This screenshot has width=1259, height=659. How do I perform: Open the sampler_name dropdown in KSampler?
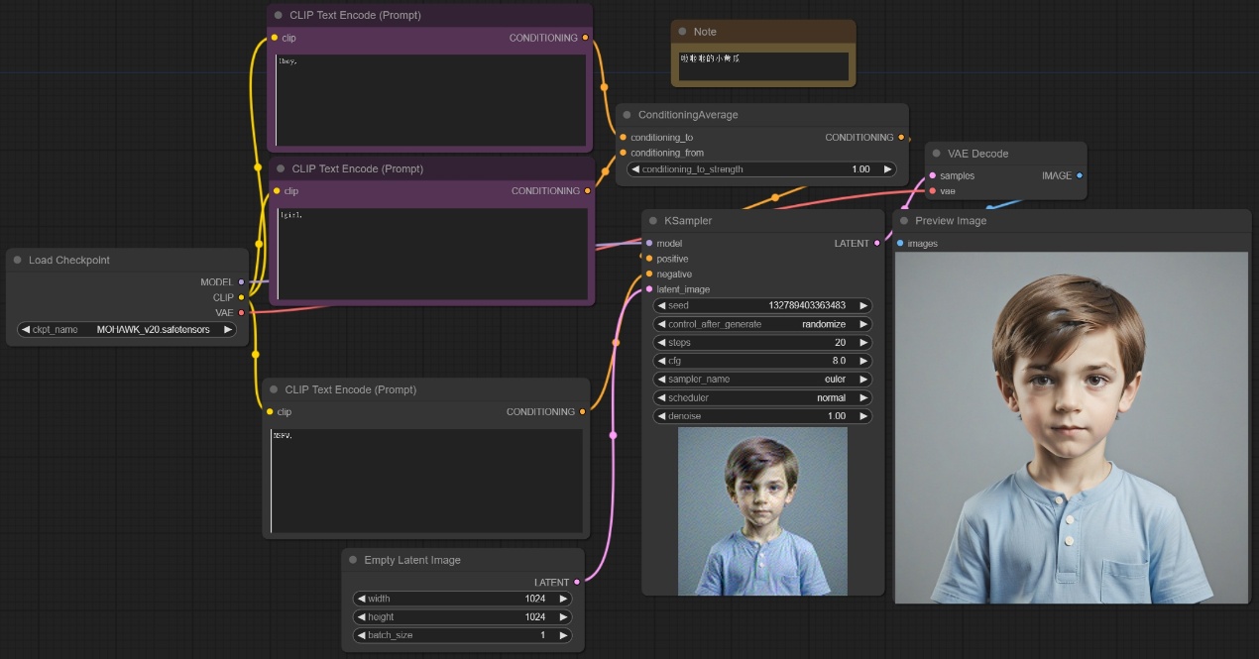point(762,380)
